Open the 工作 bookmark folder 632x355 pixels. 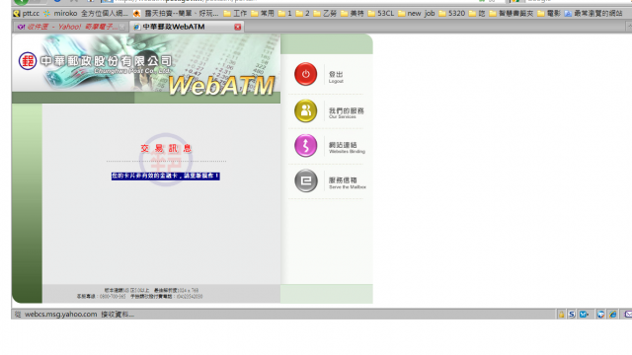(x=235, y=13)
